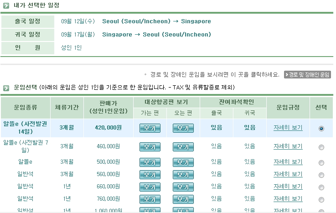
Task: Open 자세히 보기 for 420,000원 fare
Action: (x=288, y=128)
